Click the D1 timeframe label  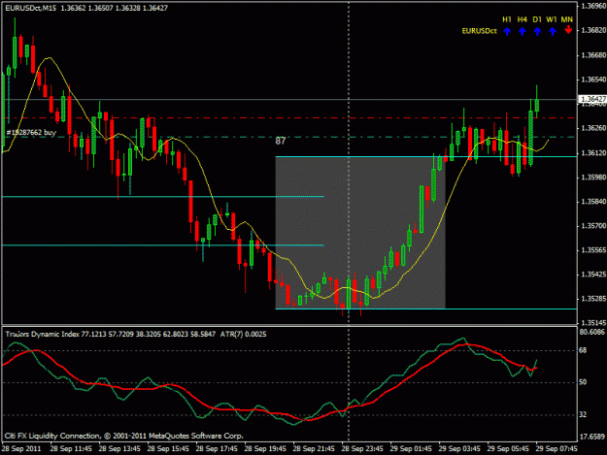coord(537,19)
